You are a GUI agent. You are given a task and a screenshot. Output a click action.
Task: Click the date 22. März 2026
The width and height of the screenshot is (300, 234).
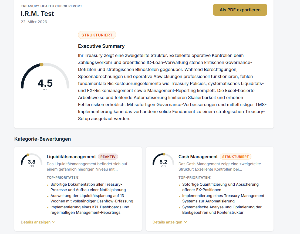click(x=34, y=22)
